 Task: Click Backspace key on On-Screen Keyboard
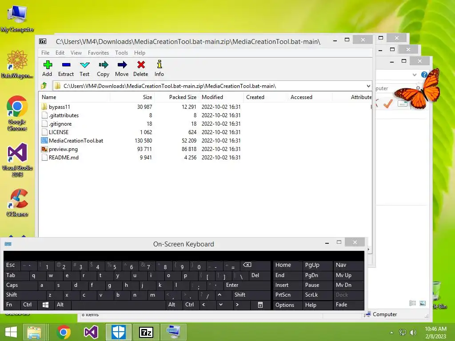click(255, 265)
